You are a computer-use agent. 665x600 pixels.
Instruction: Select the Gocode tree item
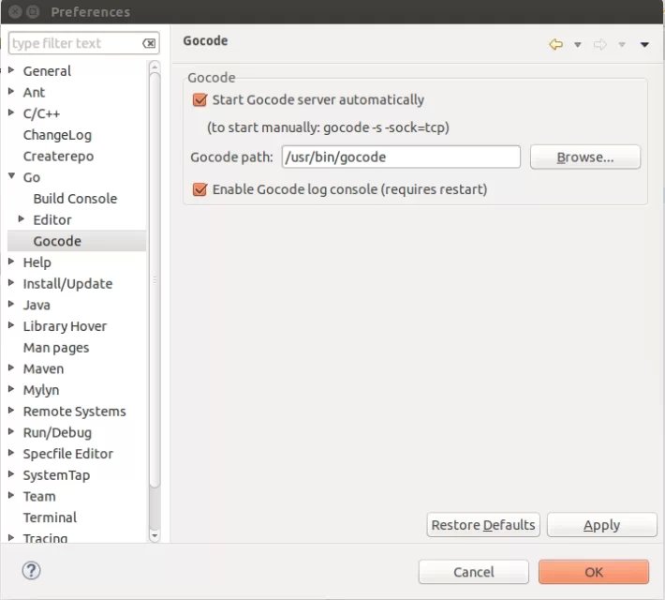click(57, 241)
